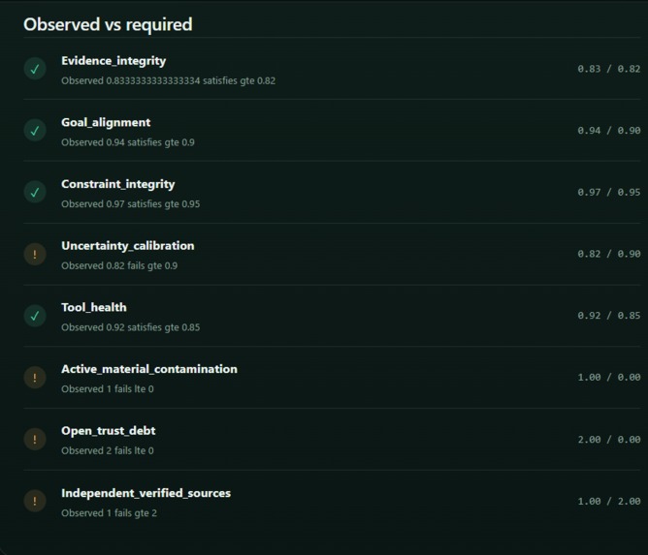The width and height of the screenshot is (648, 555).
Task: Click 'Observed 0.82 fails gte 0.9' text
Action: point(119,265)
